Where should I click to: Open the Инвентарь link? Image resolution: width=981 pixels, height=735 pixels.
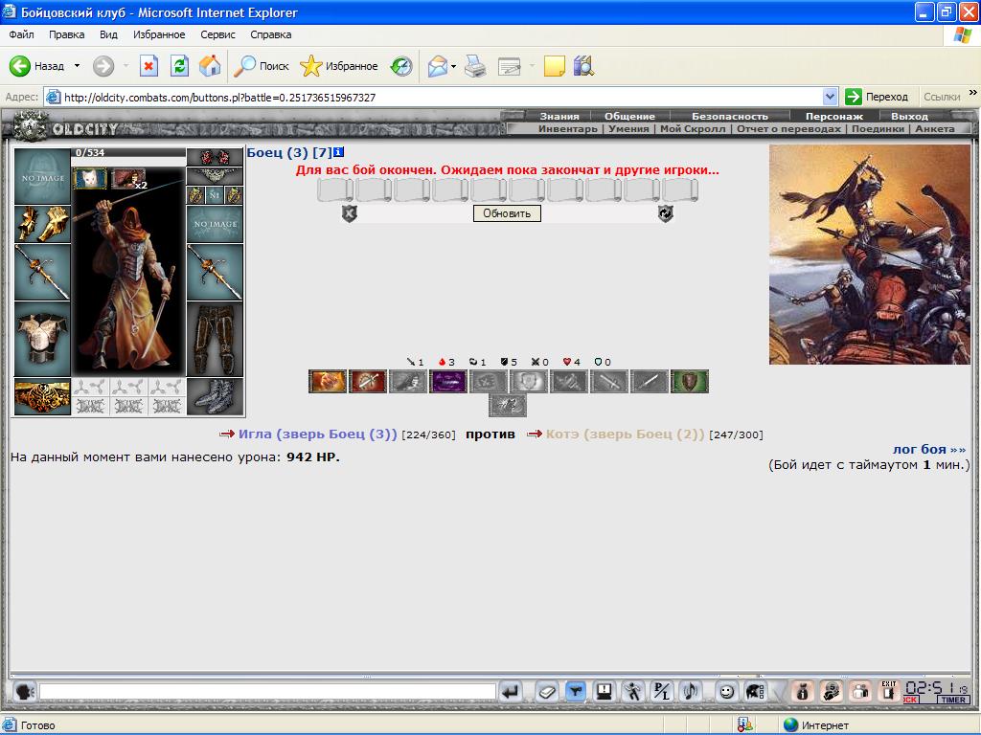click(568, 129)
